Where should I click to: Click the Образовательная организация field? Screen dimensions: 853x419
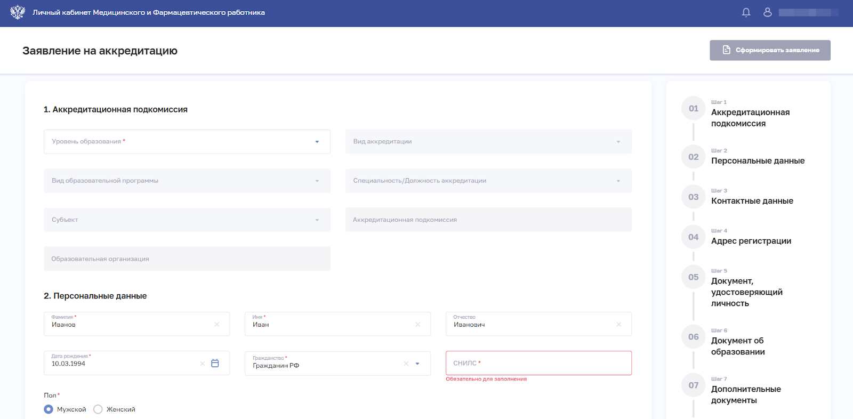click(187, 259)
